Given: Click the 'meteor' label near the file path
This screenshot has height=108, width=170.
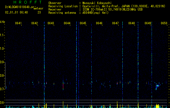Looking at the screenshot, I should point(38,8).
